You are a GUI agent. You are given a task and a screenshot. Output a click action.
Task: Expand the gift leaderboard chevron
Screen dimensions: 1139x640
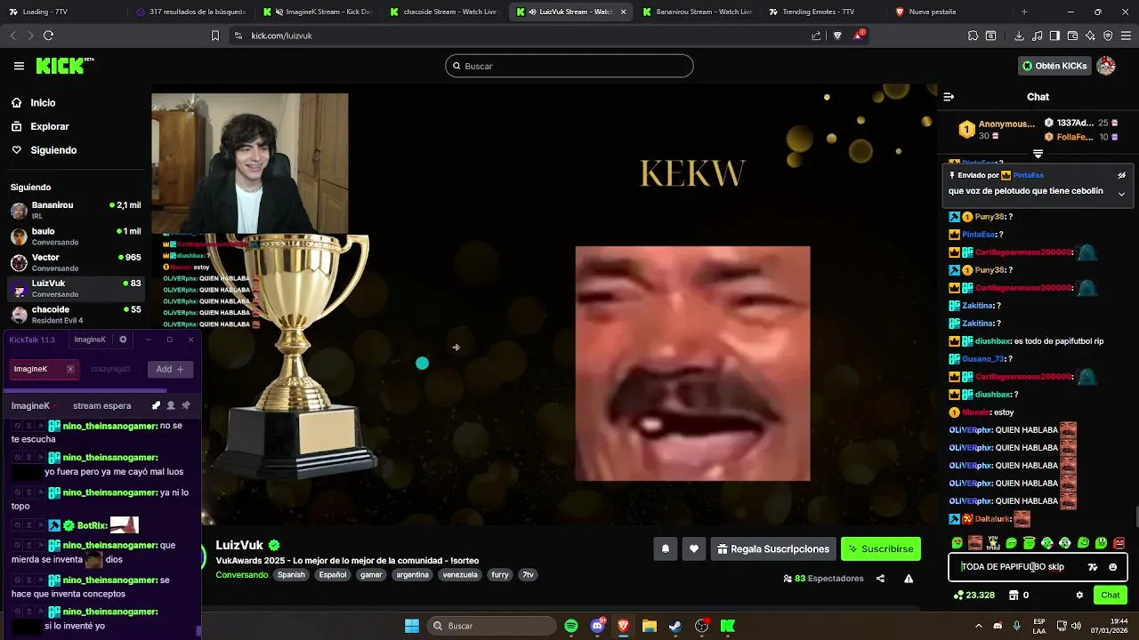point(1038,154)
